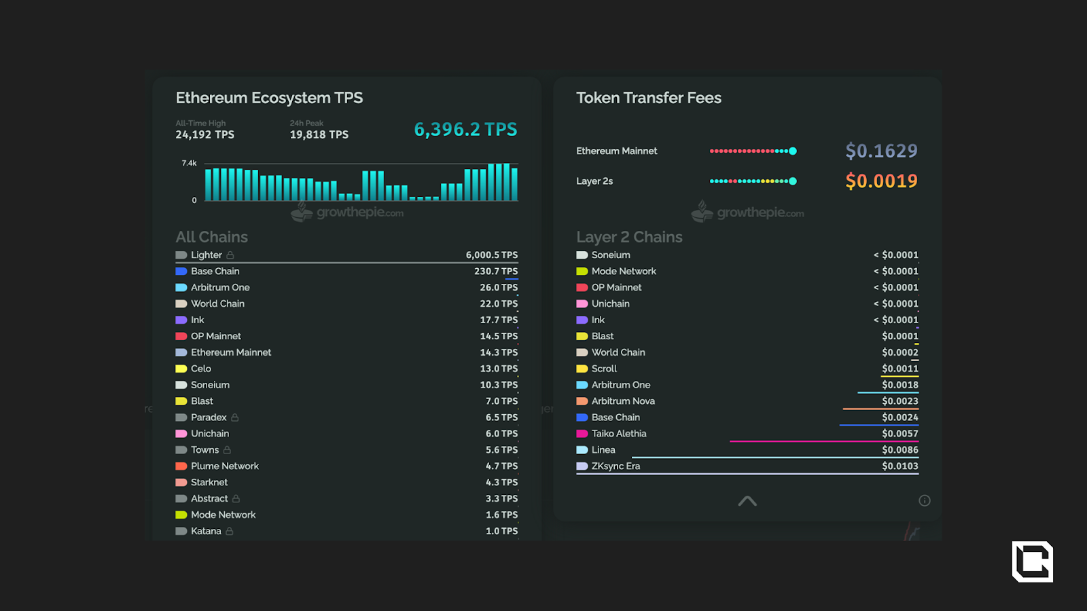Select the Linea chain row
This screenshot has height=611, width=1087.
[747, 450]
